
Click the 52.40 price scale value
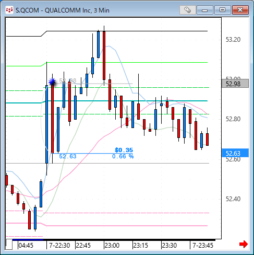point(233,199)
